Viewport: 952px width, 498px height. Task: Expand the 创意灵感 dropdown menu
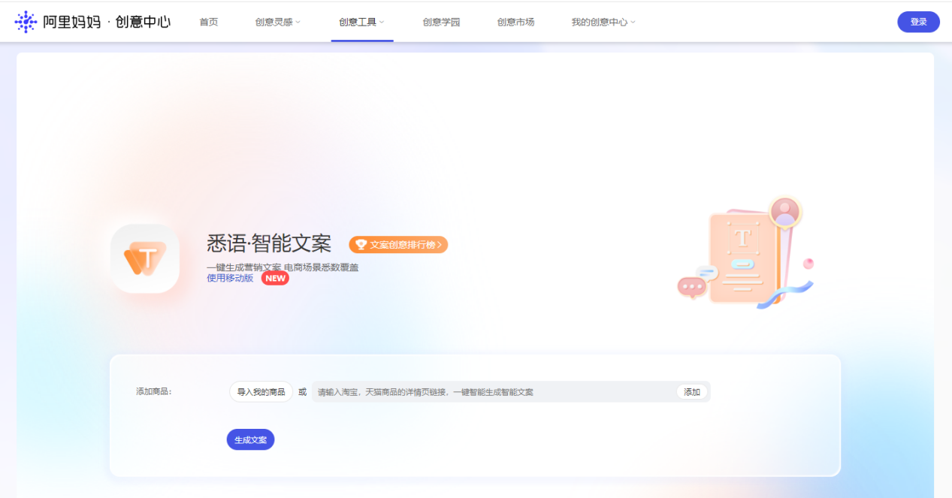pyautogui.click(x=277, y=22)
